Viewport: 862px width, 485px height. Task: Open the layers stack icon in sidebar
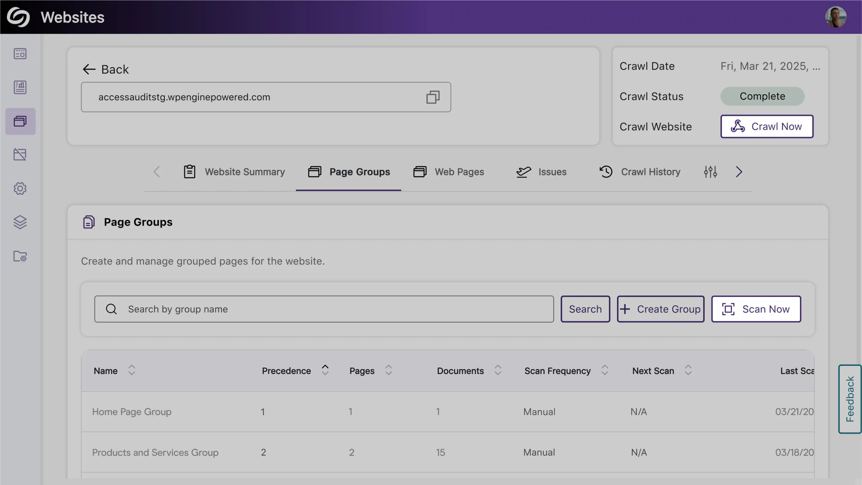tap(20, 222)
